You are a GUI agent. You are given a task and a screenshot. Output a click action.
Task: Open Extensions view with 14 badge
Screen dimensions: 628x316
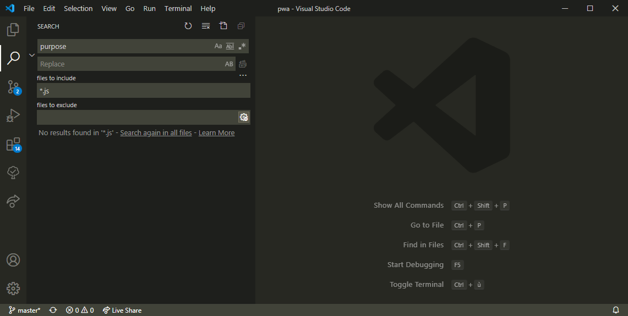[x=13, y=145]
